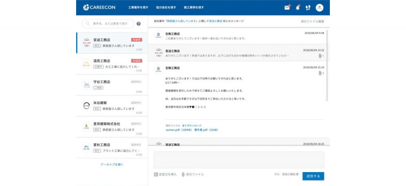Image resolution: width=406 pixels, height=186 pixels.
Task: Click 鉄筋屋さん探しています link in thread header
Action: click(x=182, y=21)
